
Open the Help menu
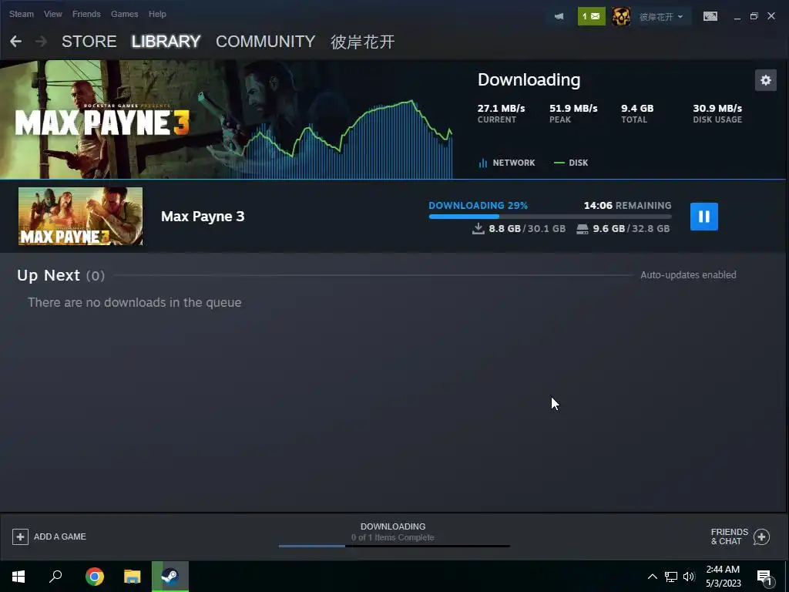click(x=157, y=14)
